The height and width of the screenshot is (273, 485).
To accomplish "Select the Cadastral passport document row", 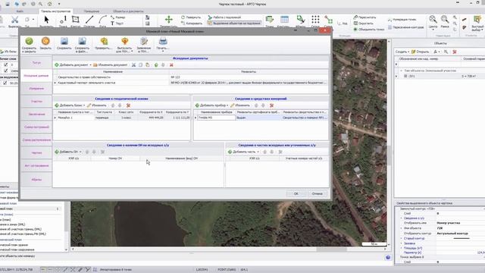I will click(x=191, y=83).
